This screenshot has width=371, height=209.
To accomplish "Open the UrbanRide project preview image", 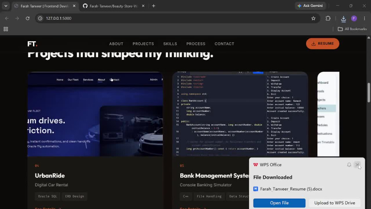I will coord(95,114).
